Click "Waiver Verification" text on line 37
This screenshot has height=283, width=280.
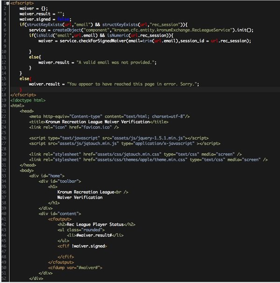pyautogui.click(x=80, y=198)
